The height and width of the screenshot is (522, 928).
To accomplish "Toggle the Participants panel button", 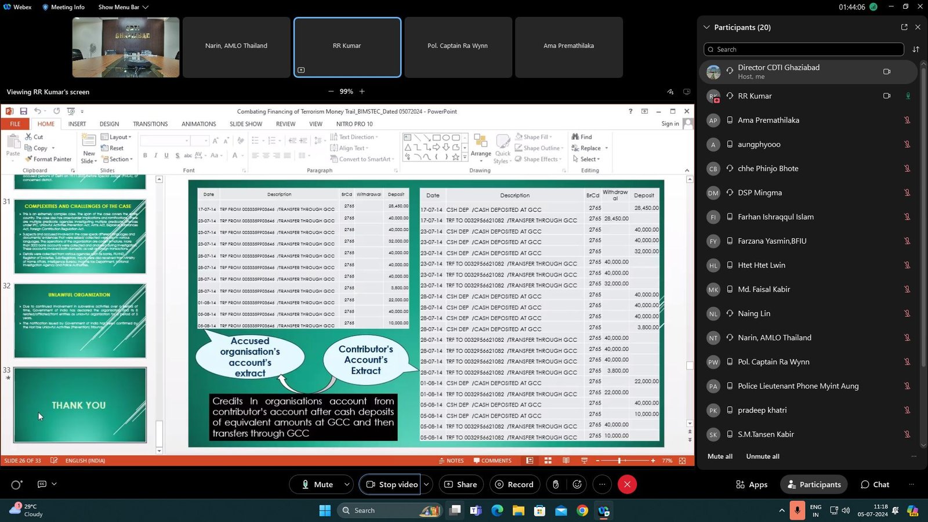I will coord(814,484).
